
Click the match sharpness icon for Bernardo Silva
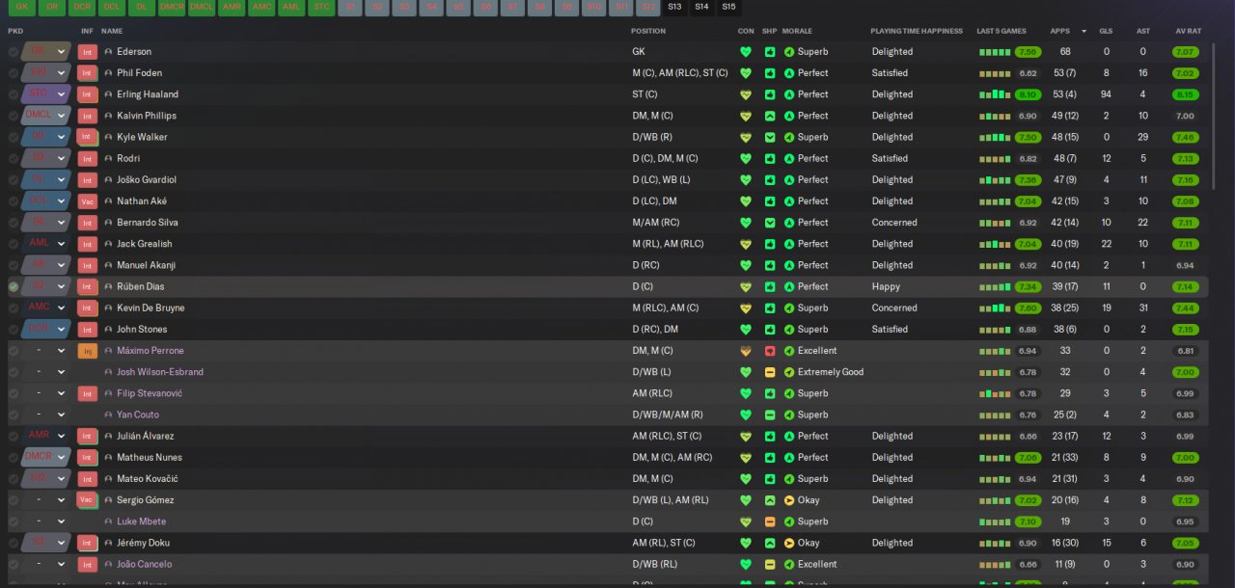(x=770, y=223)
